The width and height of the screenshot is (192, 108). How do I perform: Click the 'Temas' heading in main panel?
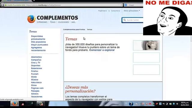tap(71, 39)
